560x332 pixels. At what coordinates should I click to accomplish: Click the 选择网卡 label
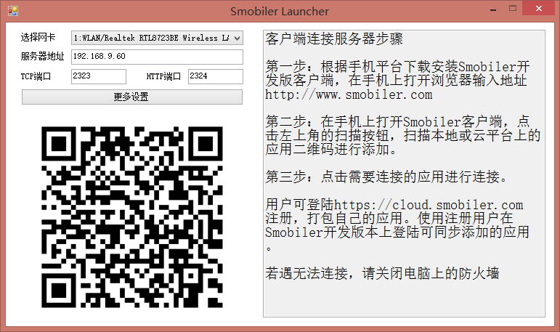click(x=38, y=37)
